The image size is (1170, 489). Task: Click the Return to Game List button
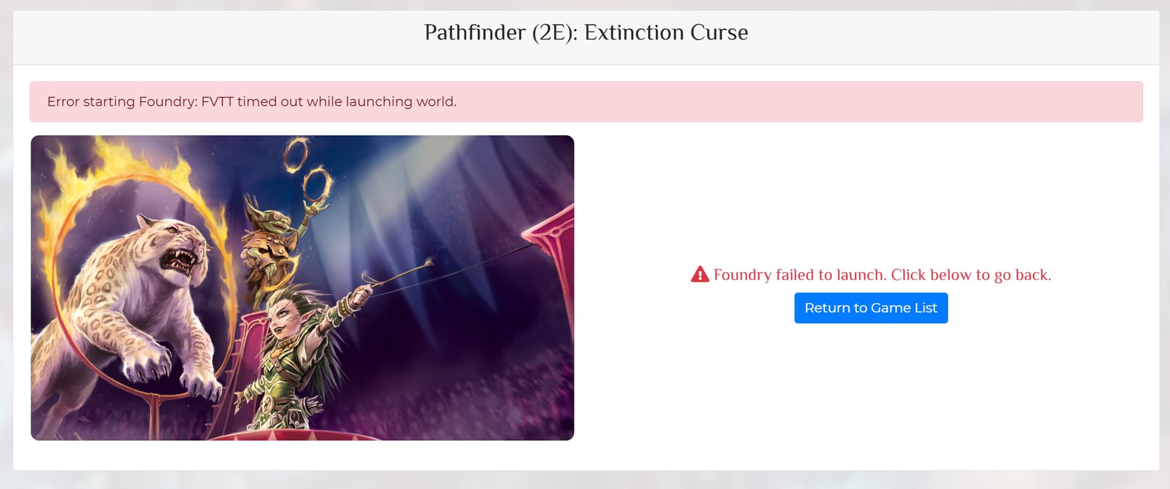871,308
